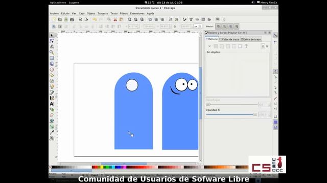Click the Duplicate object icon

(x=150, y=19)
